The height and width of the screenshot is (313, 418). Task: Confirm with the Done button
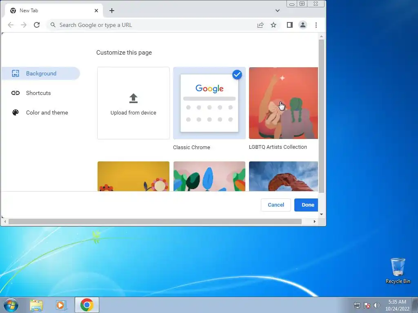[306, 205]
